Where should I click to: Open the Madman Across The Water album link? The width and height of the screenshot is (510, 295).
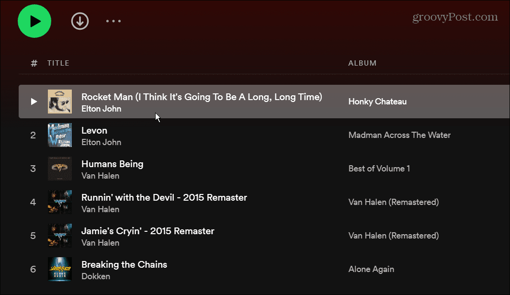(399, 135)
